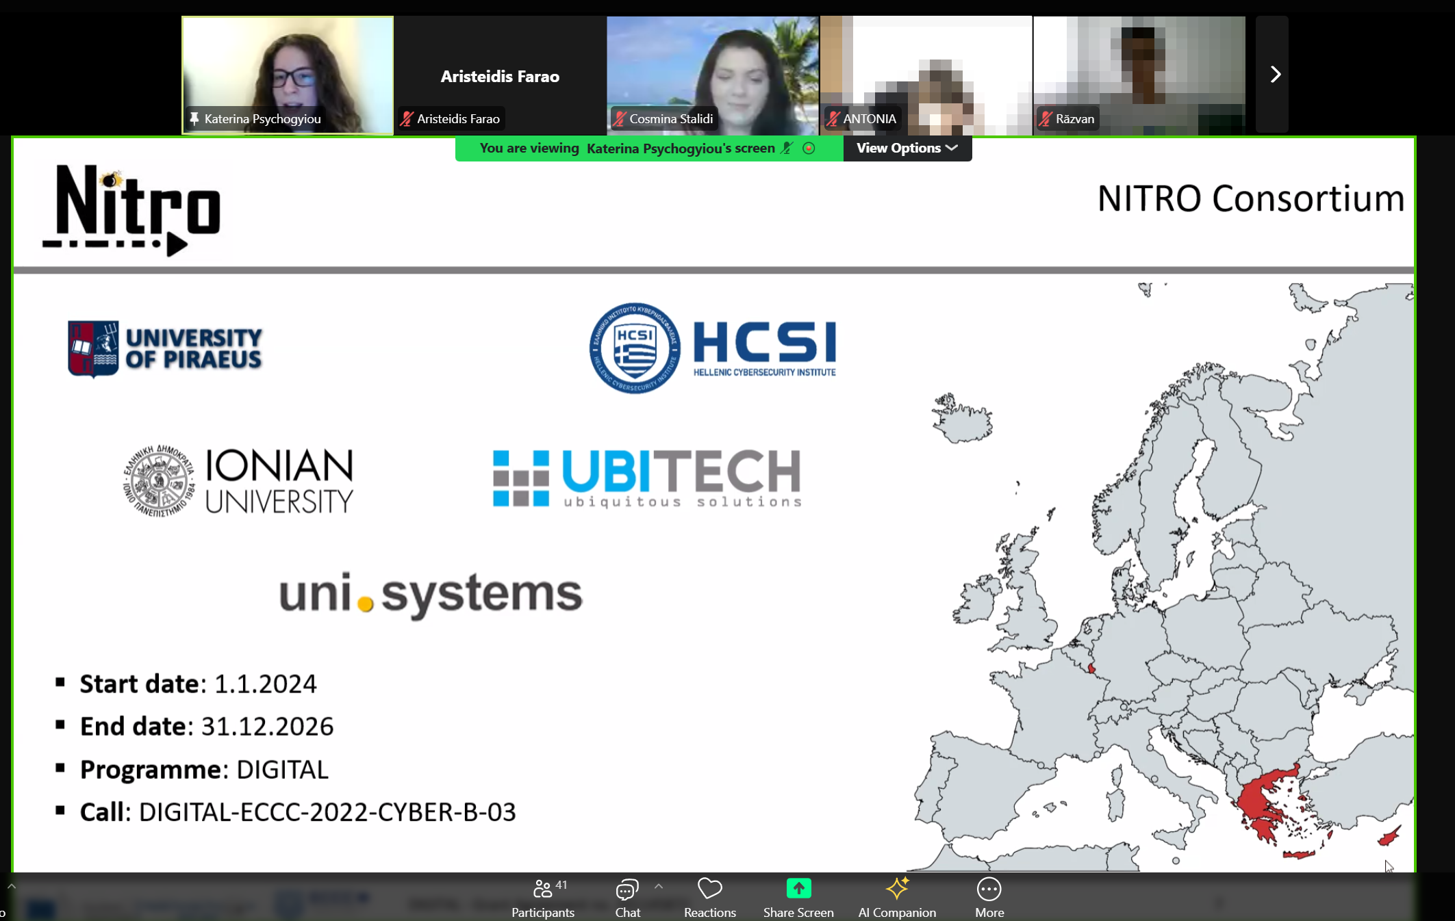Click 'Call: DIGITAL-ECCC-2022-CYBER-B-03' text
1455x921 pixels.
coord(298,812)
